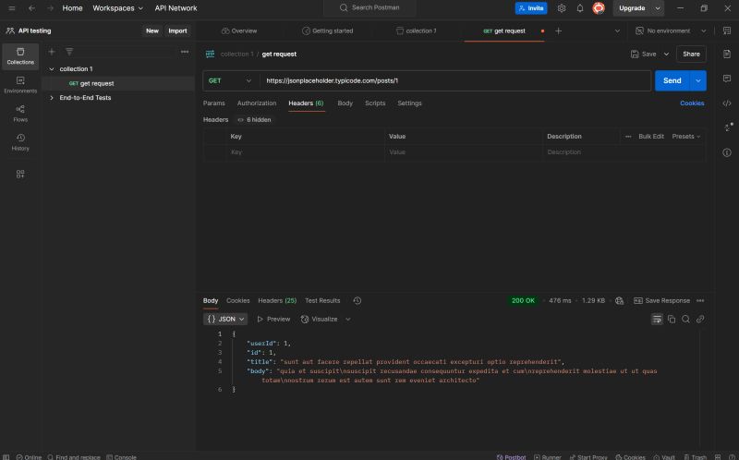Open the Save dropdown arrow

point(666,54)
